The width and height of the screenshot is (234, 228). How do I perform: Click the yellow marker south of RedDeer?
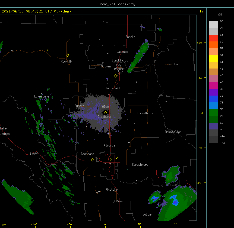pyautogui.click(x=115, y=76)
